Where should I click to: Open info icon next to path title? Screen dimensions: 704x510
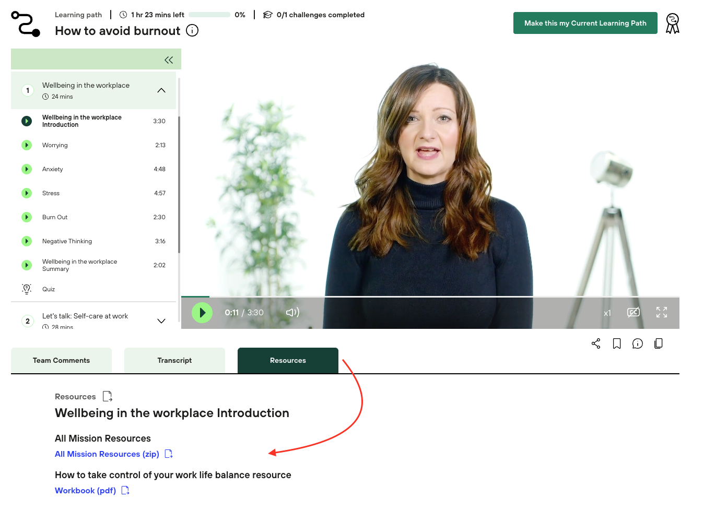[192, 31]
